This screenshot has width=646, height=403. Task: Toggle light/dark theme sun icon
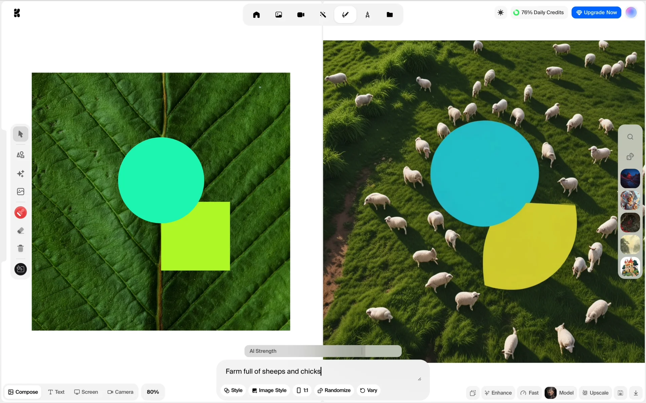[x=501, y=13]
